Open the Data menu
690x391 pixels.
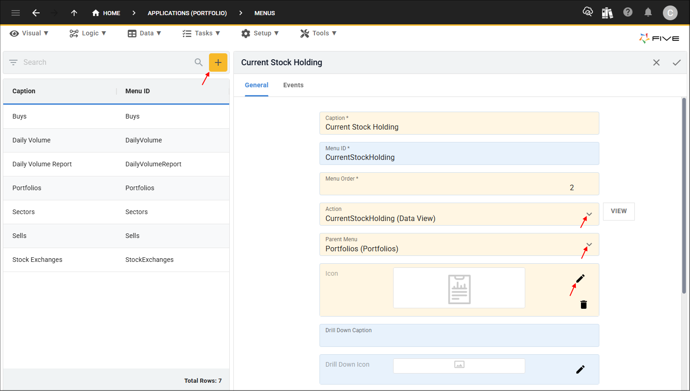[144, 33]
